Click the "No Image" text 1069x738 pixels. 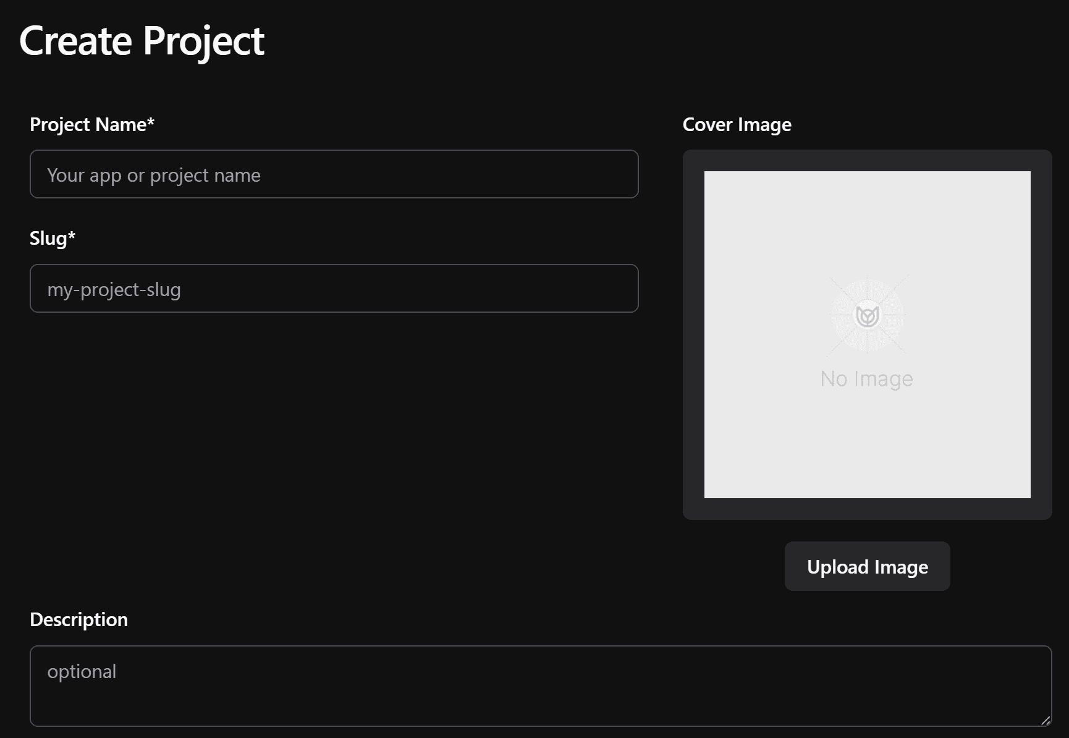866,378
